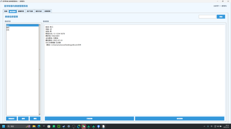The image size is (231, 129).
Task: Switch to the 影像查看 tab
Action: 21,11
